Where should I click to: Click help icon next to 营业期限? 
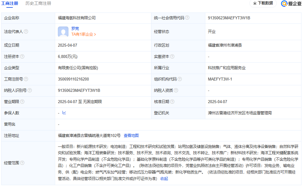tap(22, 102)
